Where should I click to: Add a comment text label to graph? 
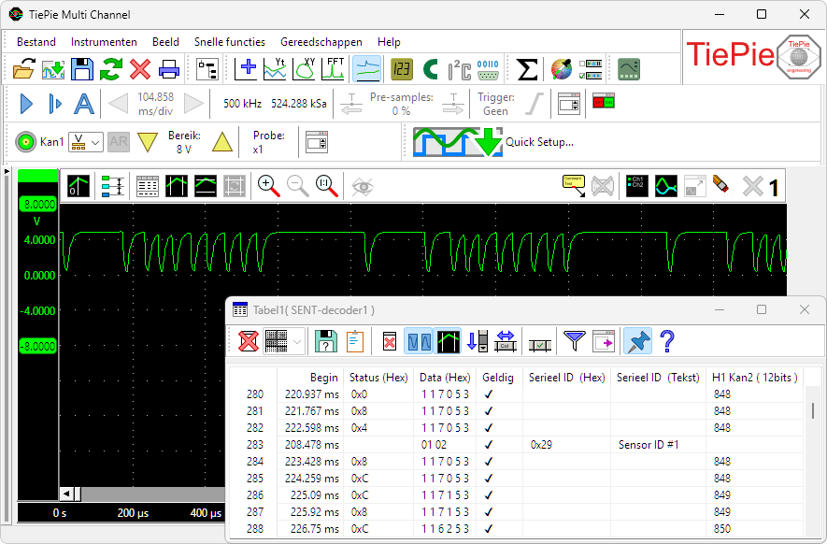(x=574, y=186)
